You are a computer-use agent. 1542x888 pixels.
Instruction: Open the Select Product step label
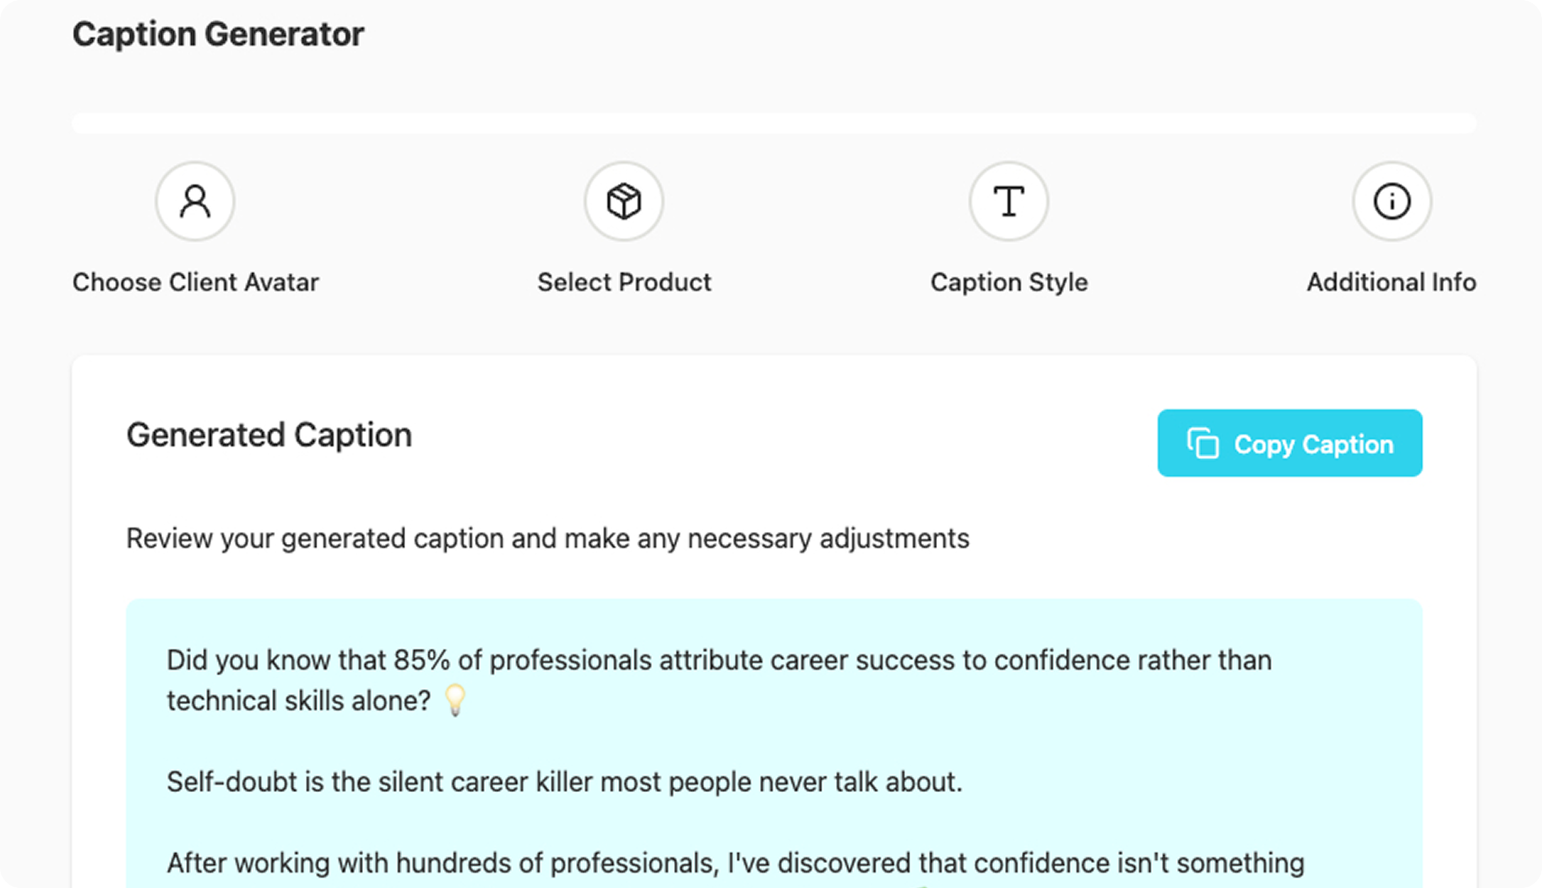coord(624,282)
